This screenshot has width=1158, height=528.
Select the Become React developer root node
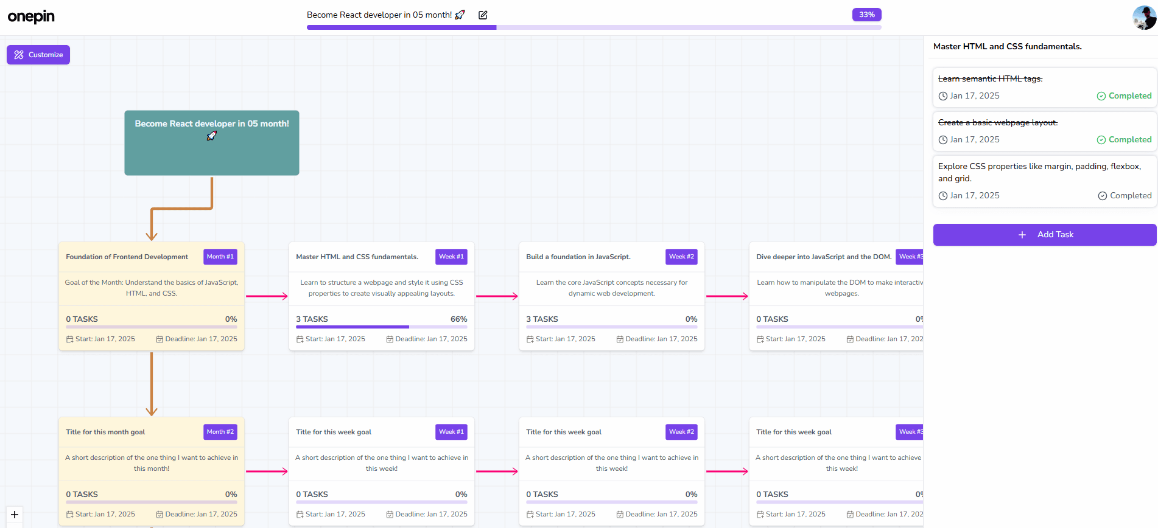[x=212, y=143]
